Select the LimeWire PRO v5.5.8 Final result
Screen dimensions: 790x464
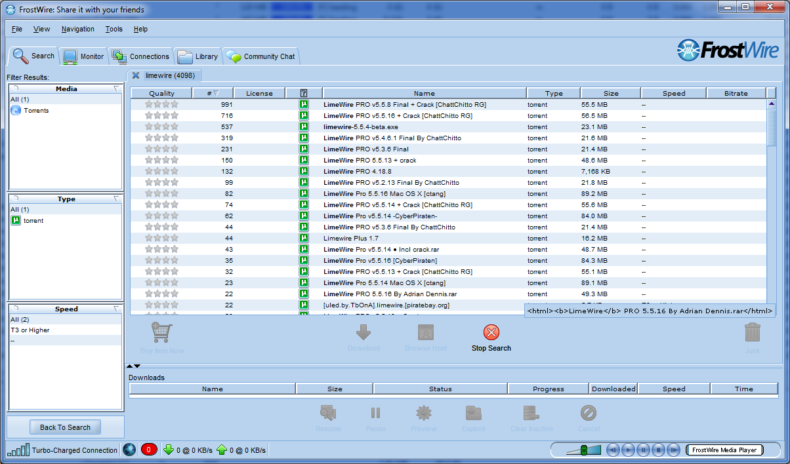coord(448,104)
